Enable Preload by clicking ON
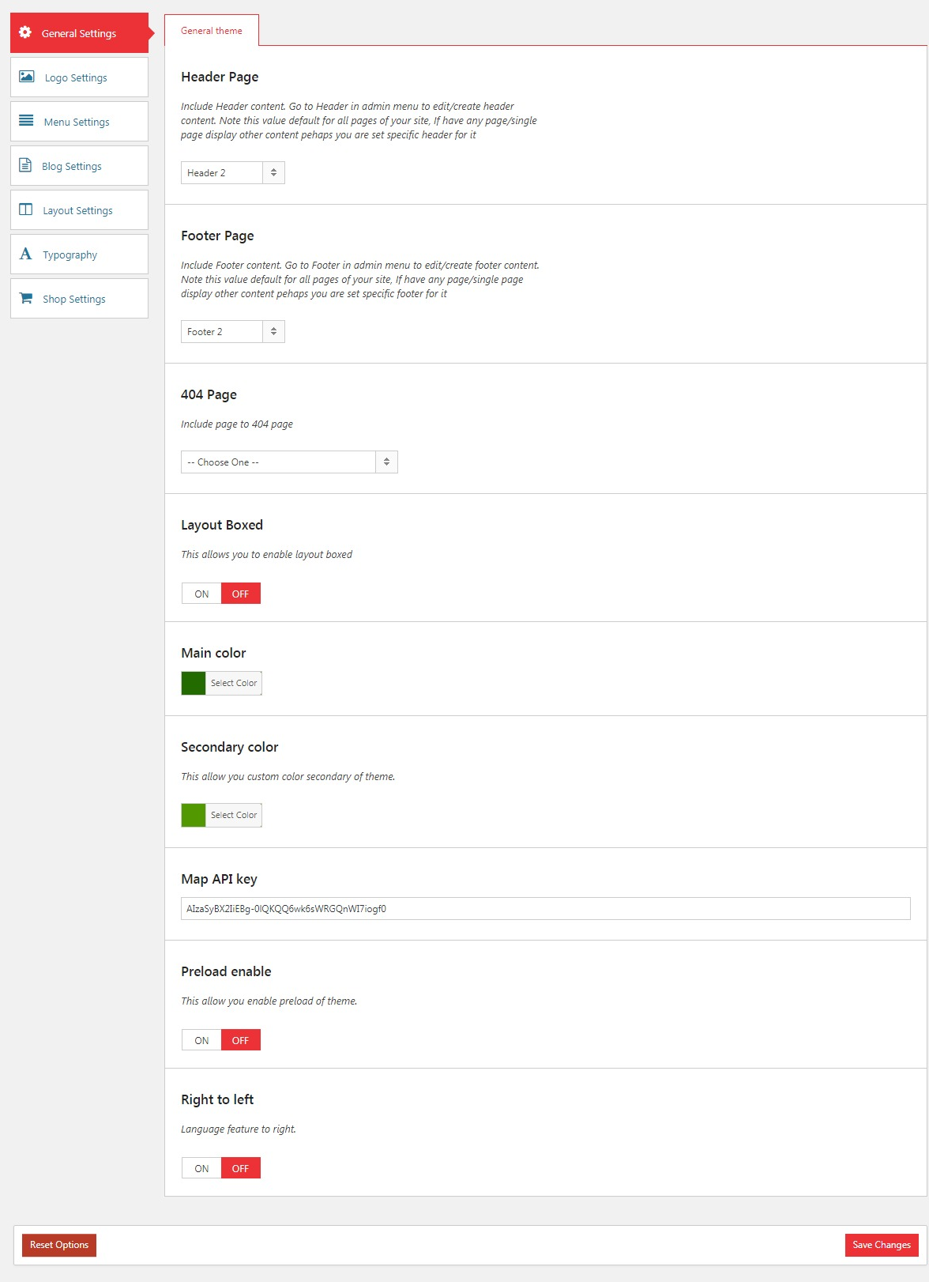The width and height of the screenshot is (929, 1282). [x=201, y=1040]
